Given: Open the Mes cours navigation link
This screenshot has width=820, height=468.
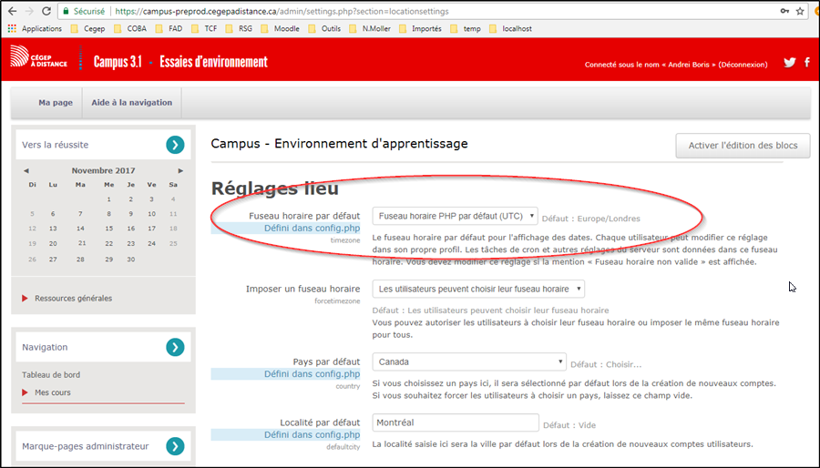Looking at the screenshot, I should (53, 392).
